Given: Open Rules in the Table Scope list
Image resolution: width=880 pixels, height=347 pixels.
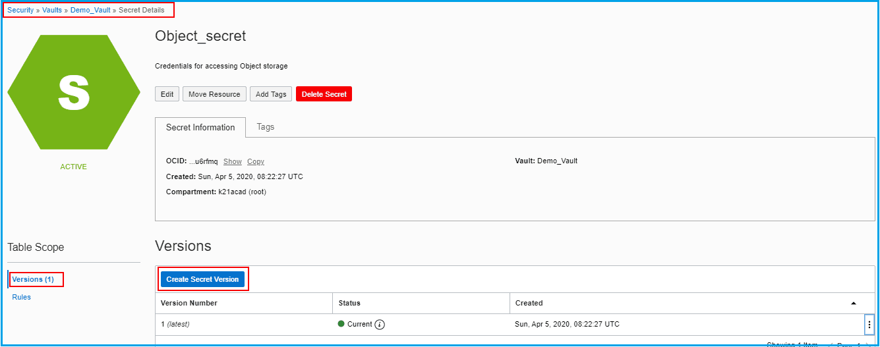Looking at the screenshot, I should point(22,298).
